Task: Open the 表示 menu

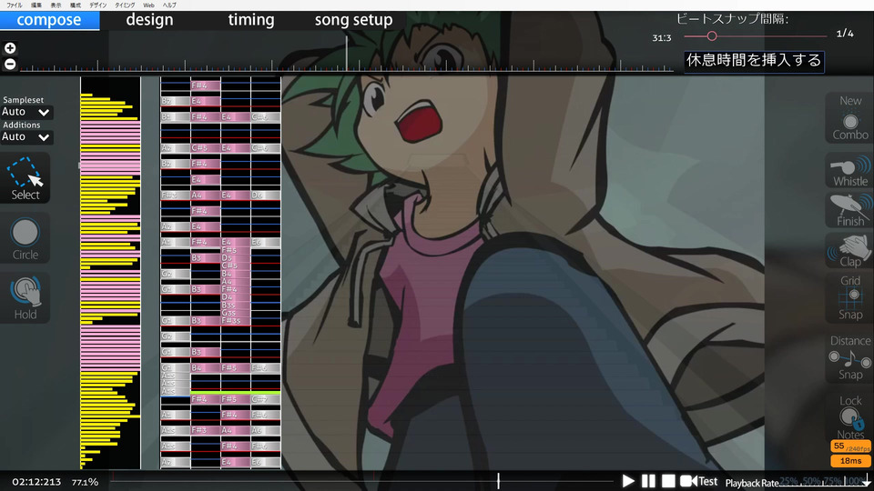Action: pos(56,5)
